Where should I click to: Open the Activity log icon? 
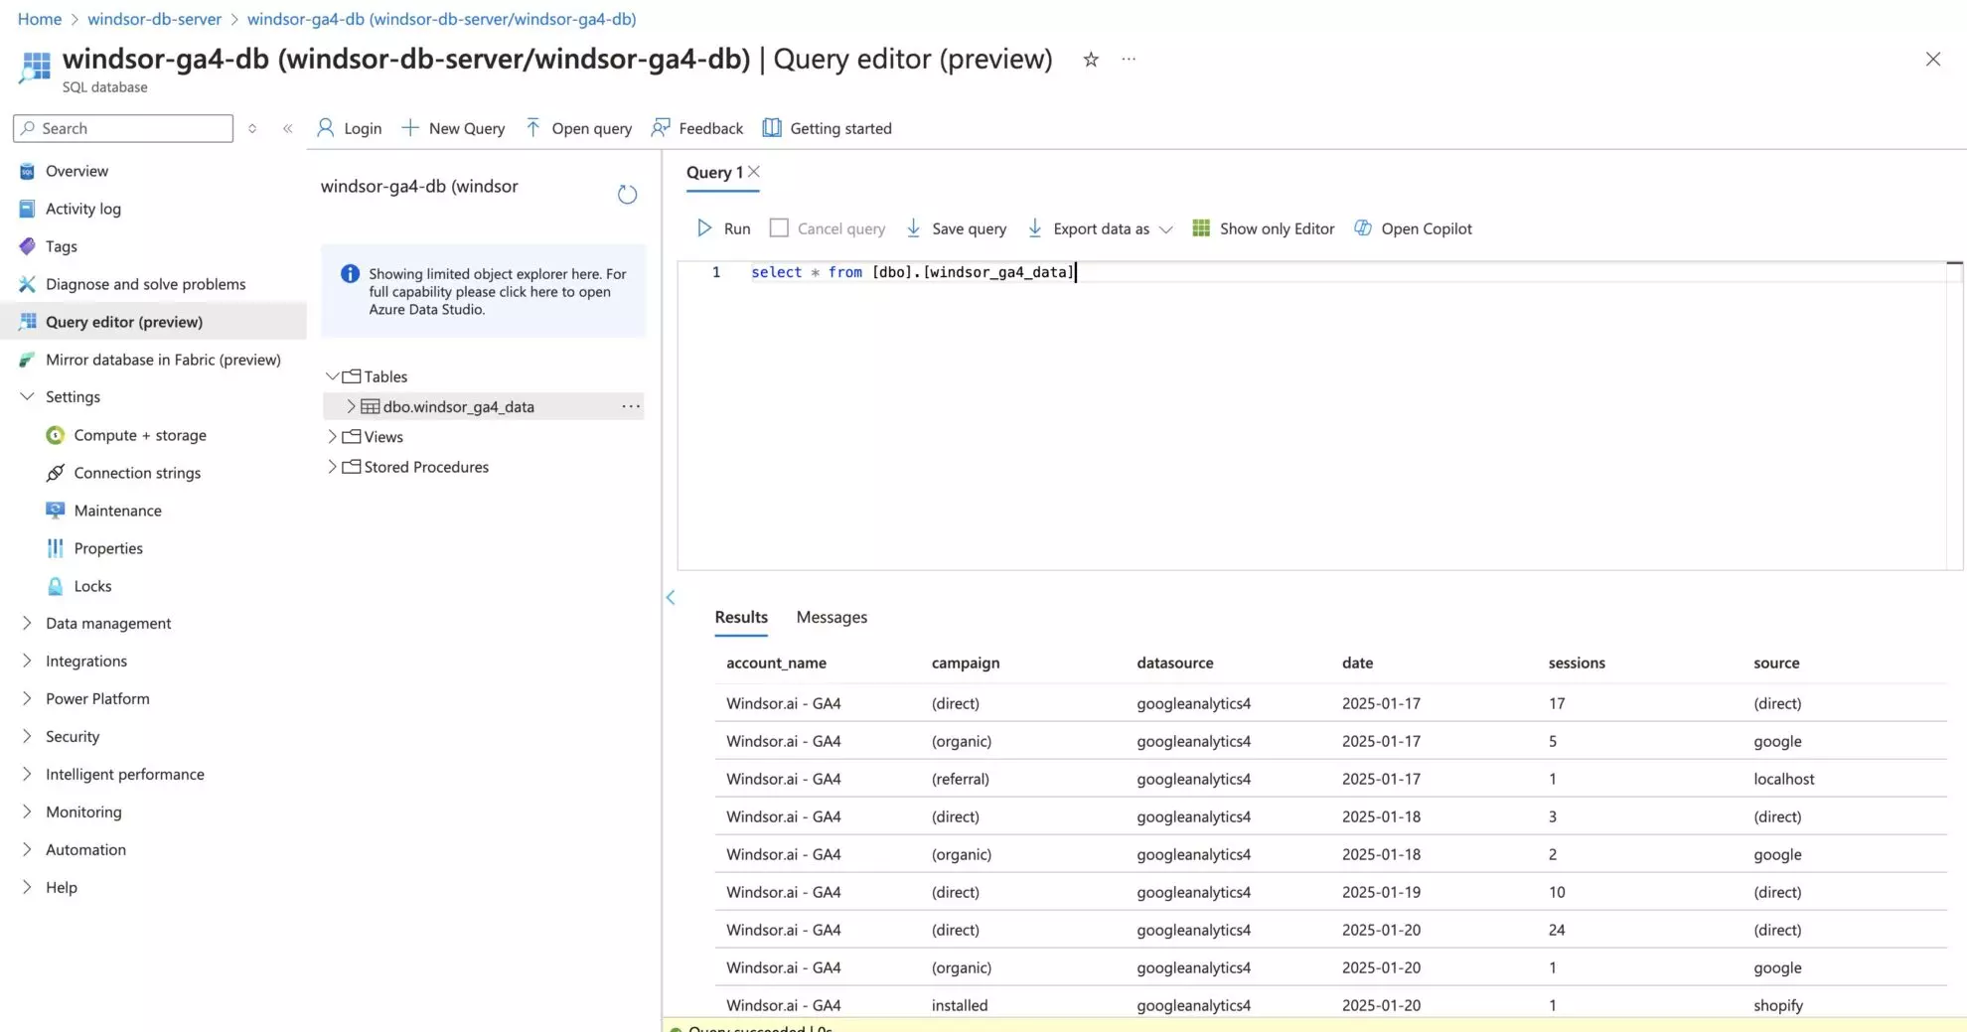[x=27, y=209]
